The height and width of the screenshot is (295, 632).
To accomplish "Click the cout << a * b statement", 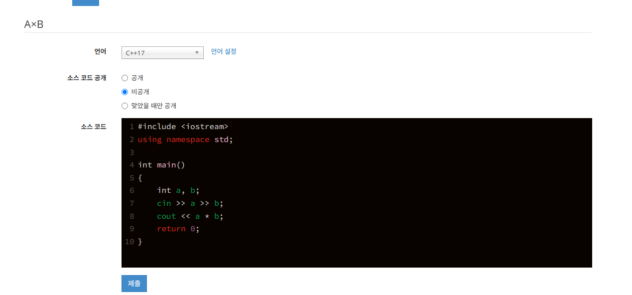I will (189, 216).
